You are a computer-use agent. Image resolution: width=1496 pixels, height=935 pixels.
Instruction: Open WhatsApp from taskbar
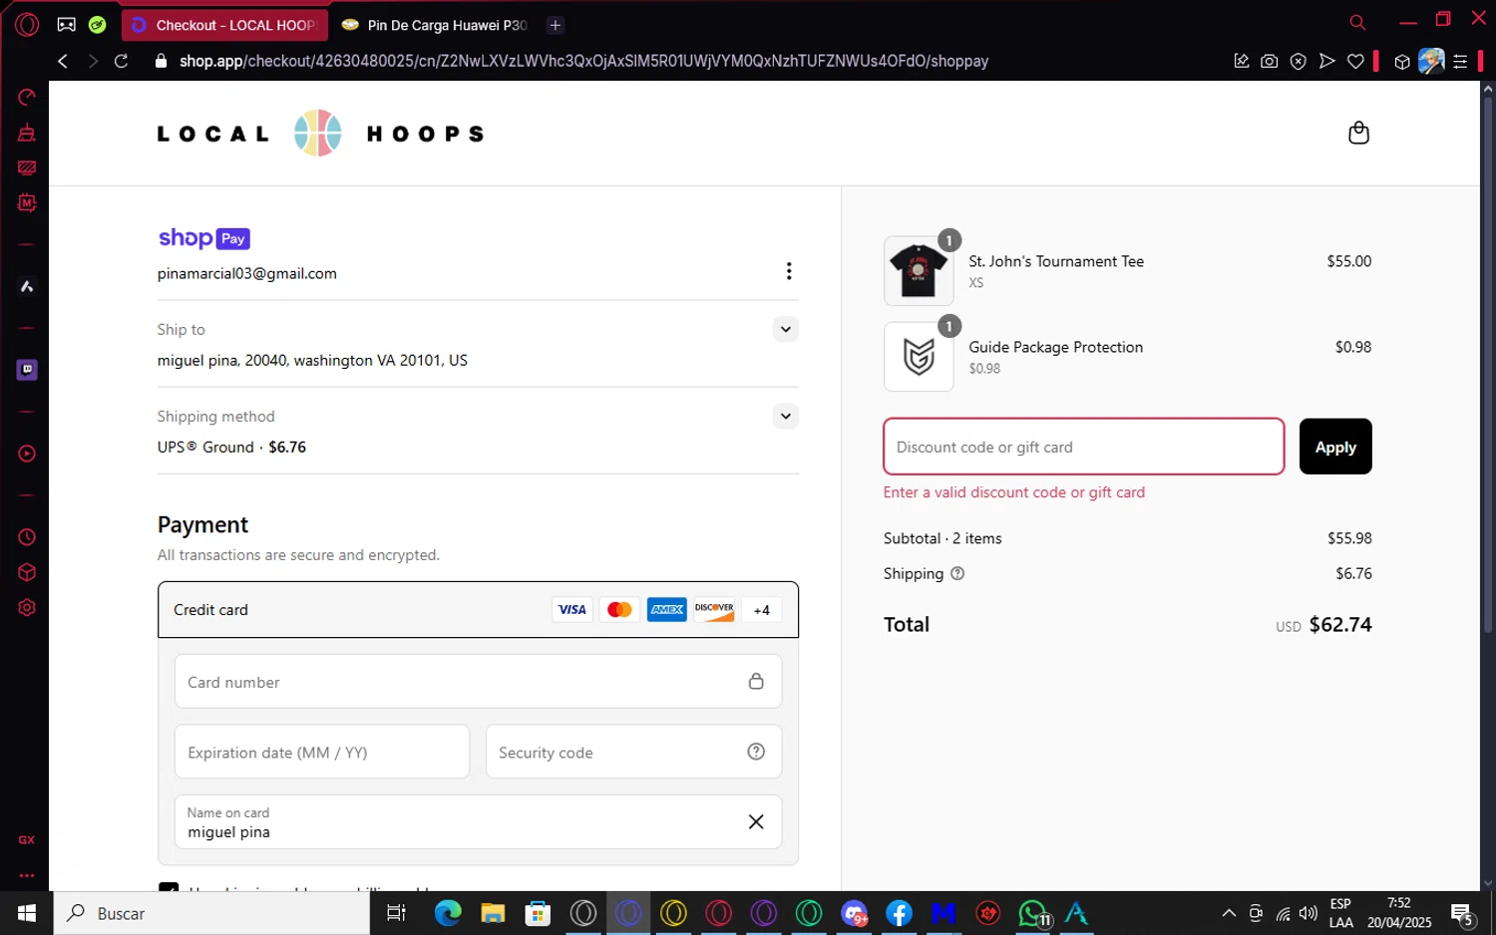(x=1033, y=913)
